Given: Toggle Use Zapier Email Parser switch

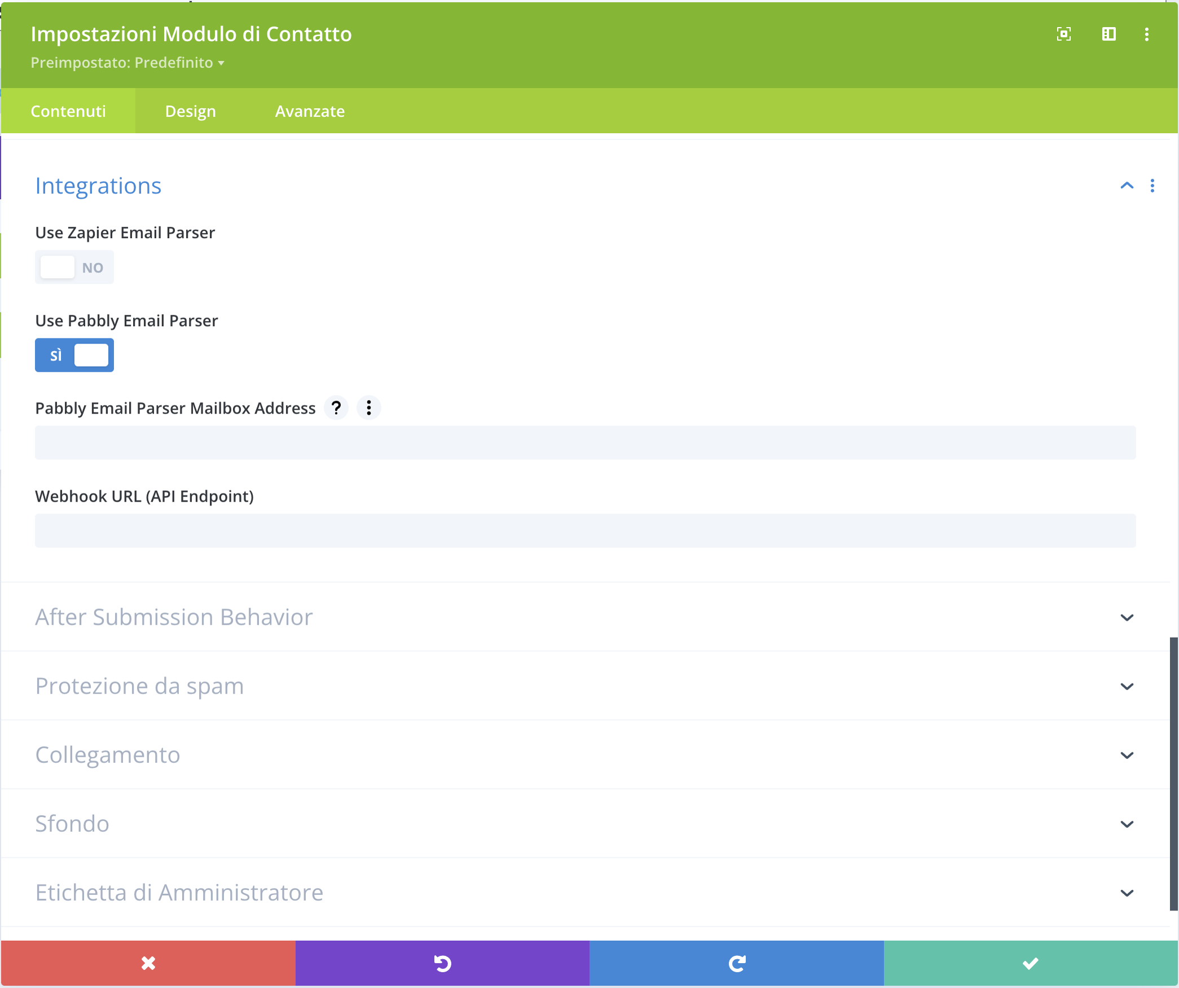Looking at the screenshot, I should tap(74, 267).
